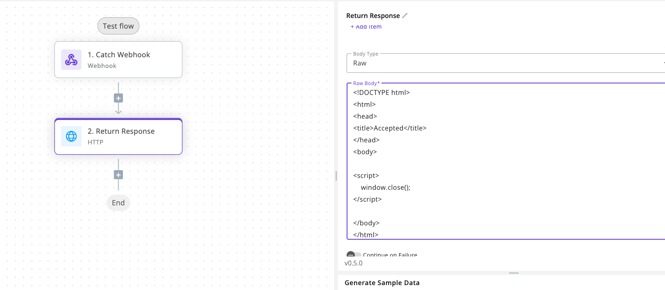Viewport: 665px width, 290px height.
Task: Click the horizontal panel divider handle above Generate Sample Data
Action: [x=514, y=273]
